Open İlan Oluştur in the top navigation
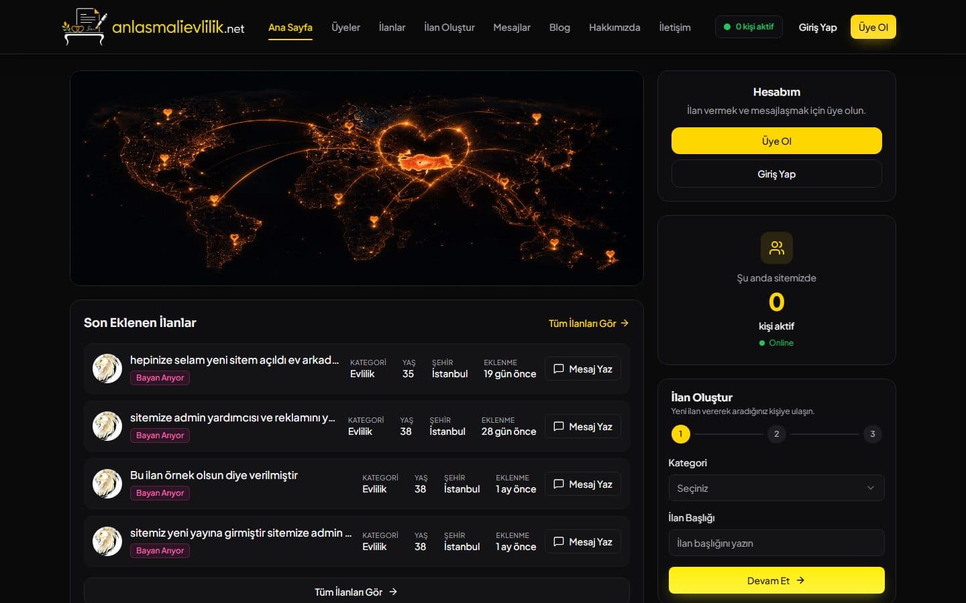 tap(449, 27)
